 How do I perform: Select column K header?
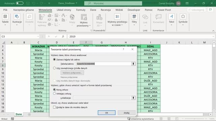click(179, 43)
